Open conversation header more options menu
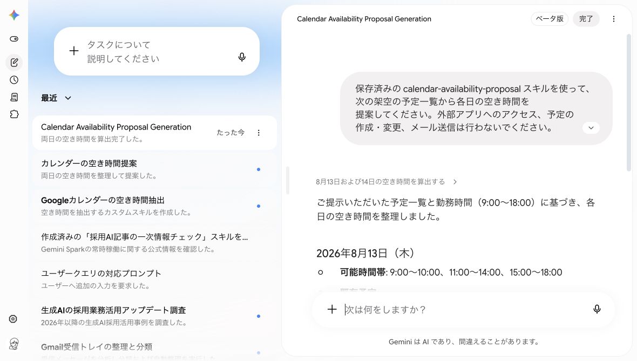Viewport: 637px width, 361px height. pyautogui.click(x=613, y=19)
